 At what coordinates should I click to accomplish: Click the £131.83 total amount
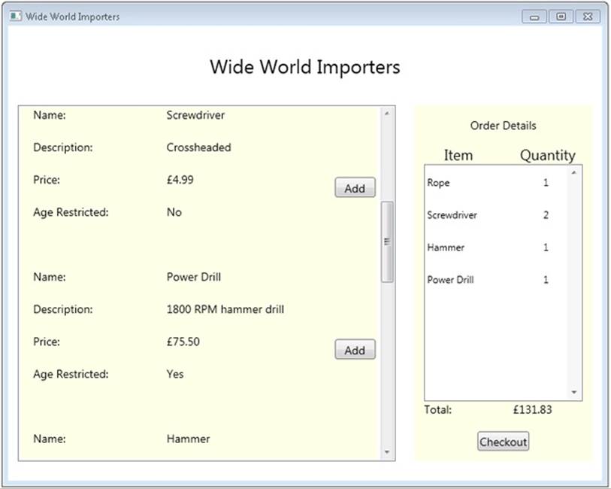(532, 409)
